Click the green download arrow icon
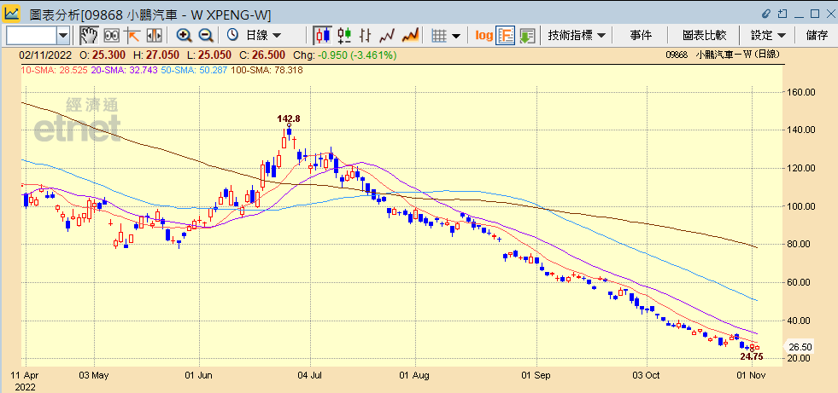Screen dimensions: 838x393 pos(528,36)
